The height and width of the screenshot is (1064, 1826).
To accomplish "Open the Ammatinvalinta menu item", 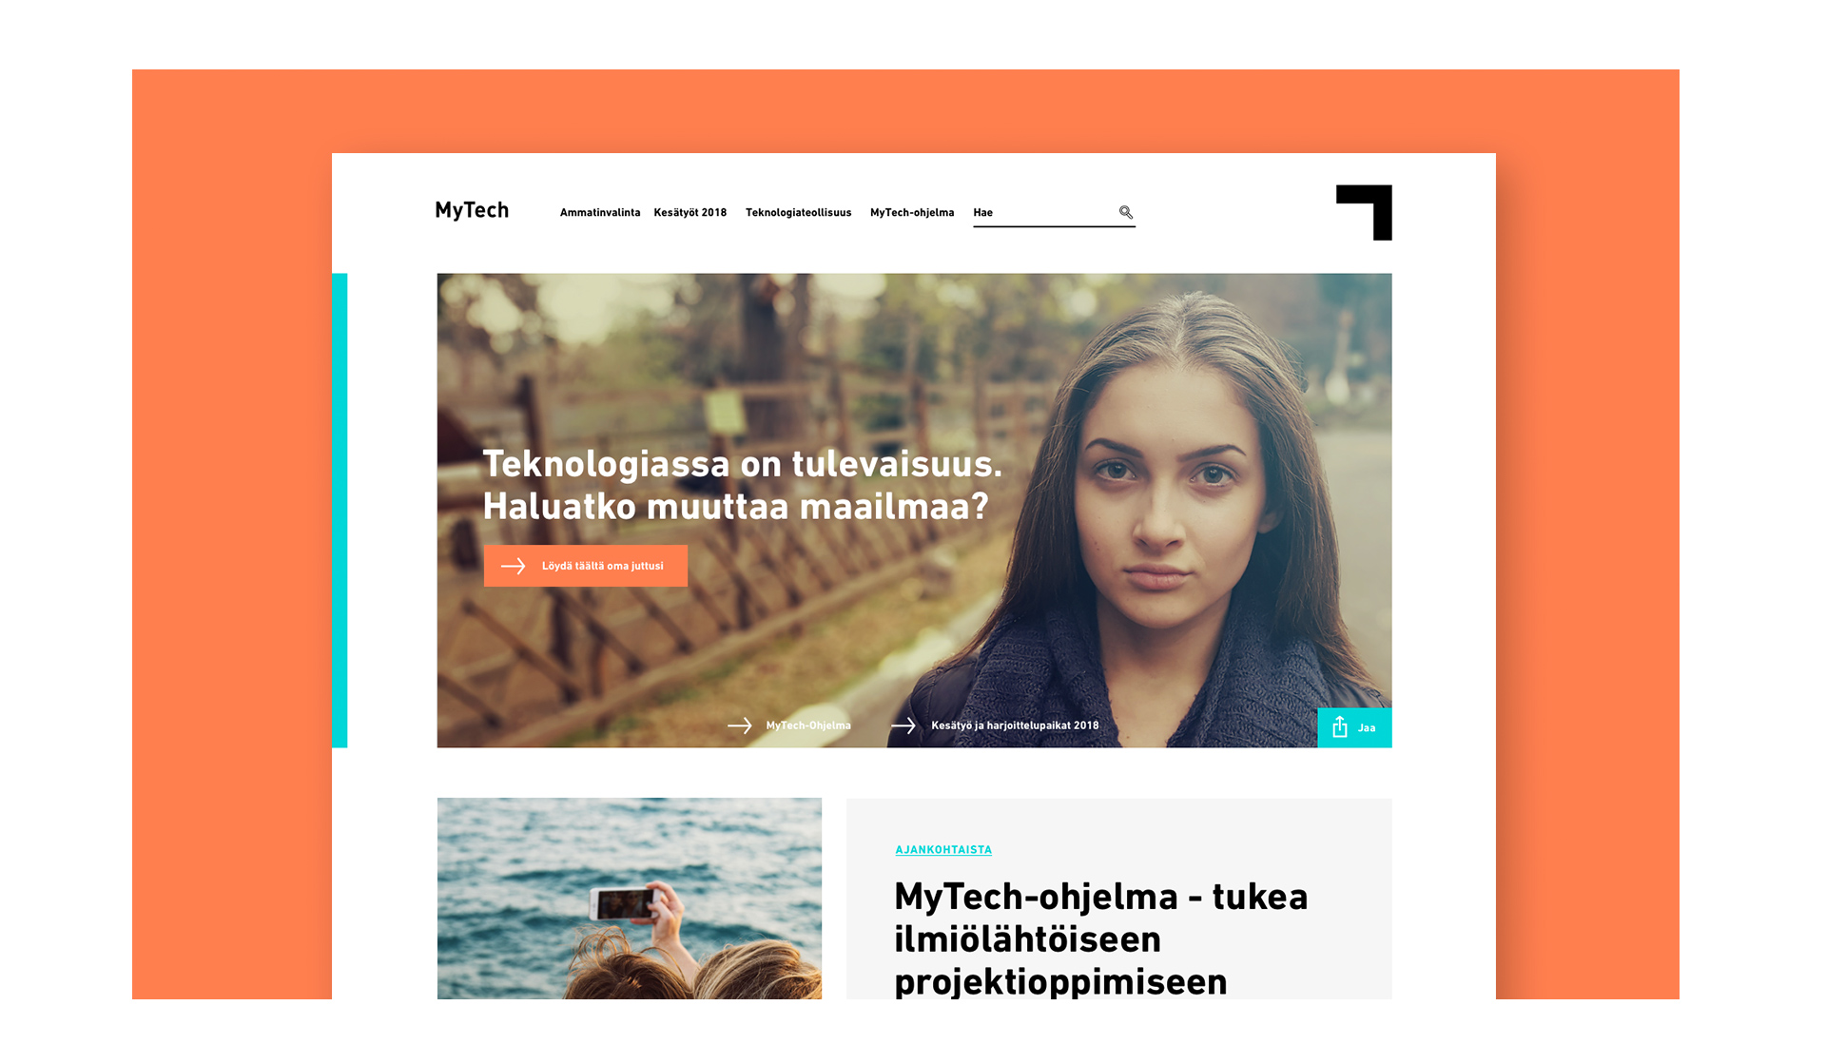I will (x=600, y=213).
